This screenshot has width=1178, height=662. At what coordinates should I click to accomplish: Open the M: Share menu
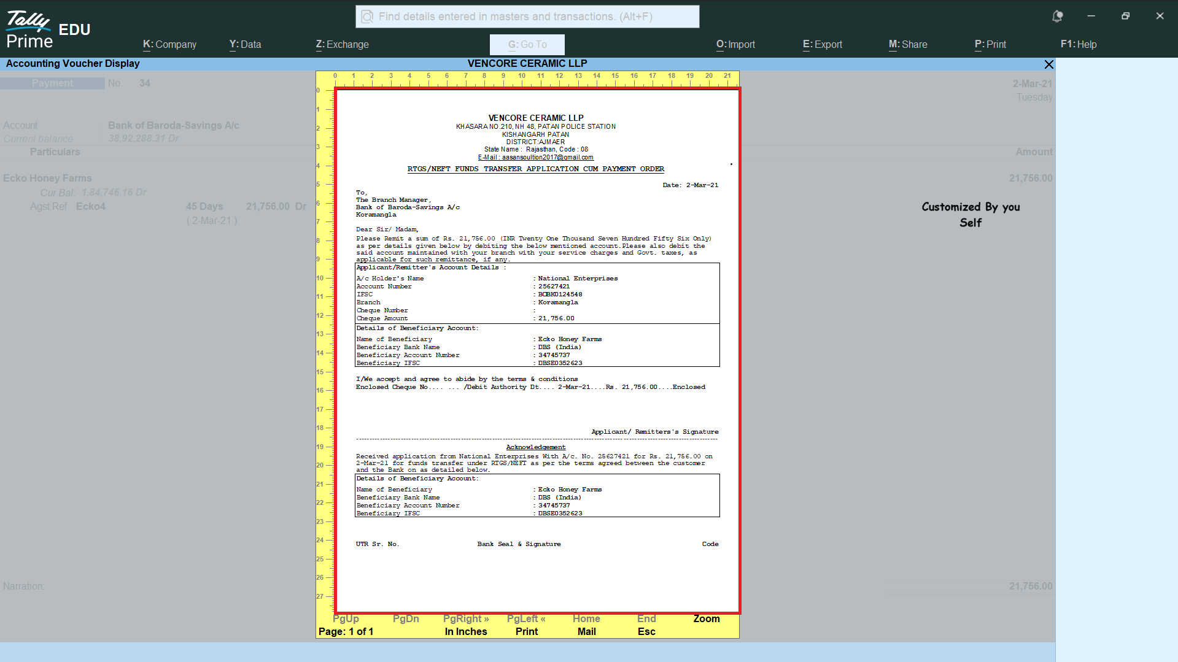coord(908,44)
